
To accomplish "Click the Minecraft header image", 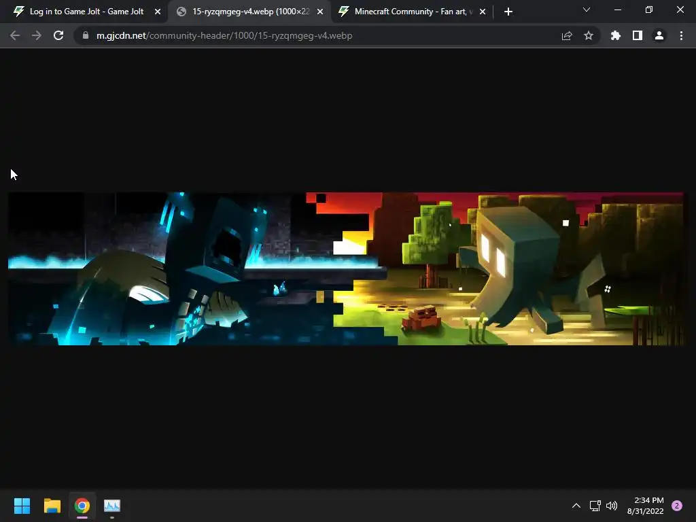I will coord(346,268).
